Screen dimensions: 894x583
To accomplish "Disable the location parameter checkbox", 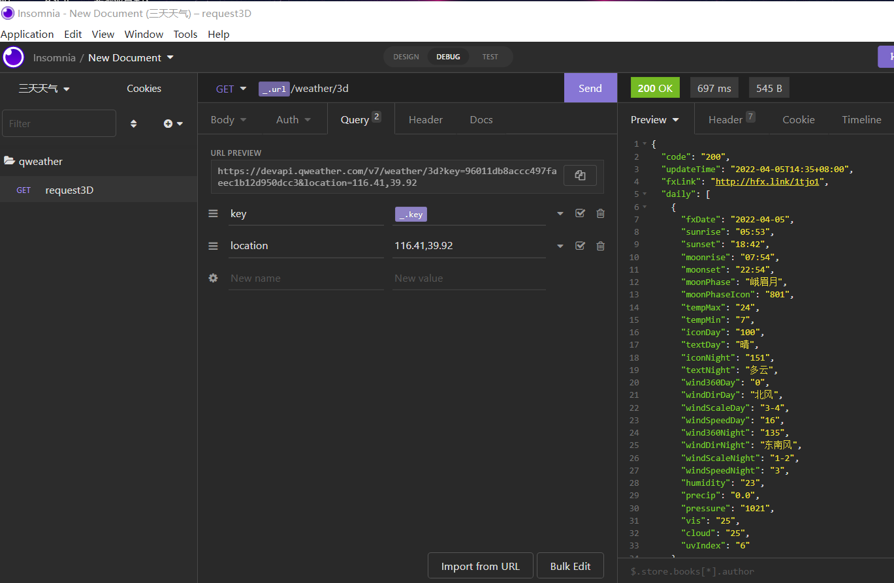I will [580, 246].
